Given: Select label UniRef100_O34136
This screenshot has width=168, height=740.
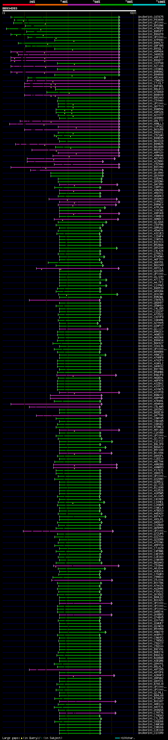Looking at the screenshot, I should [x=151, y=346].
